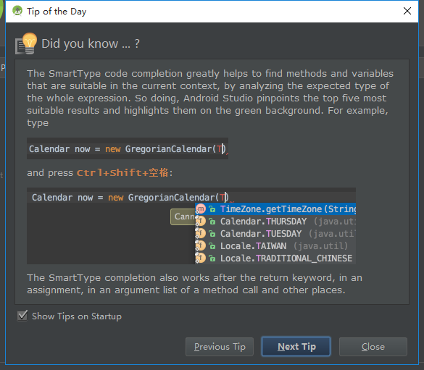Select TimeZone.getTimeZone completion entry
424x370 pixels.
point(275,209)
